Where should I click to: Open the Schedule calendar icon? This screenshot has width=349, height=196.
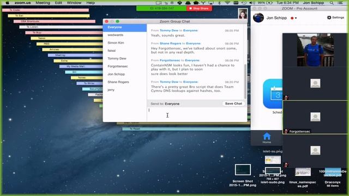point(273,94)
